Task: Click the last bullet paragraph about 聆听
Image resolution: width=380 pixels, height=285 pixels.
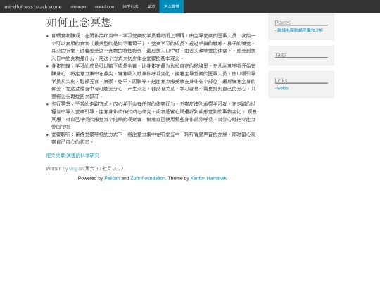Action: pos(153,138)
